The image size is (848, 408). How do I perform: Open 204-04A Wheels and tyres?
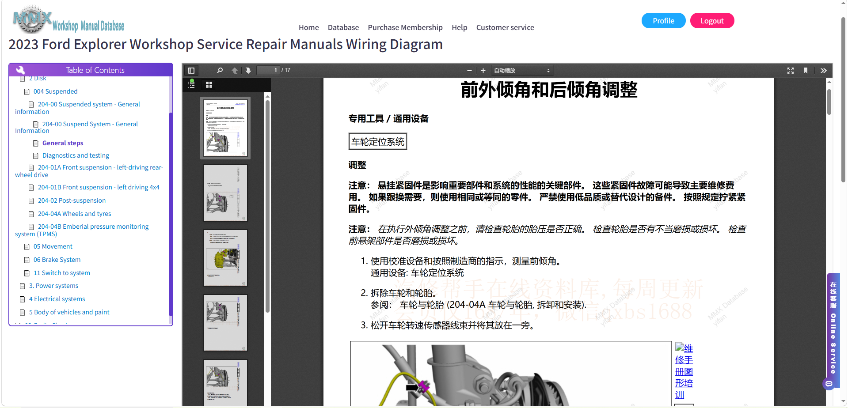click(74, 214)
